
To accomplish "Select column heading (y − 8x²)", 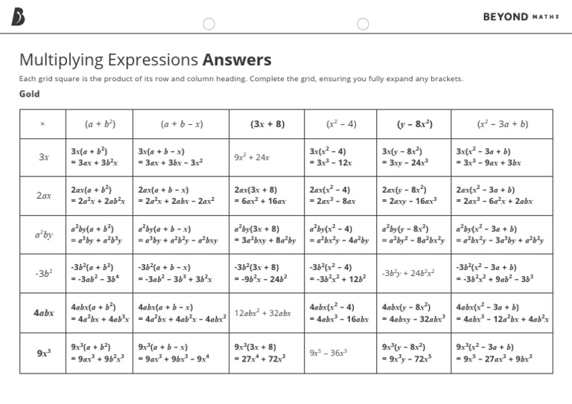I will tap(413, 124).
